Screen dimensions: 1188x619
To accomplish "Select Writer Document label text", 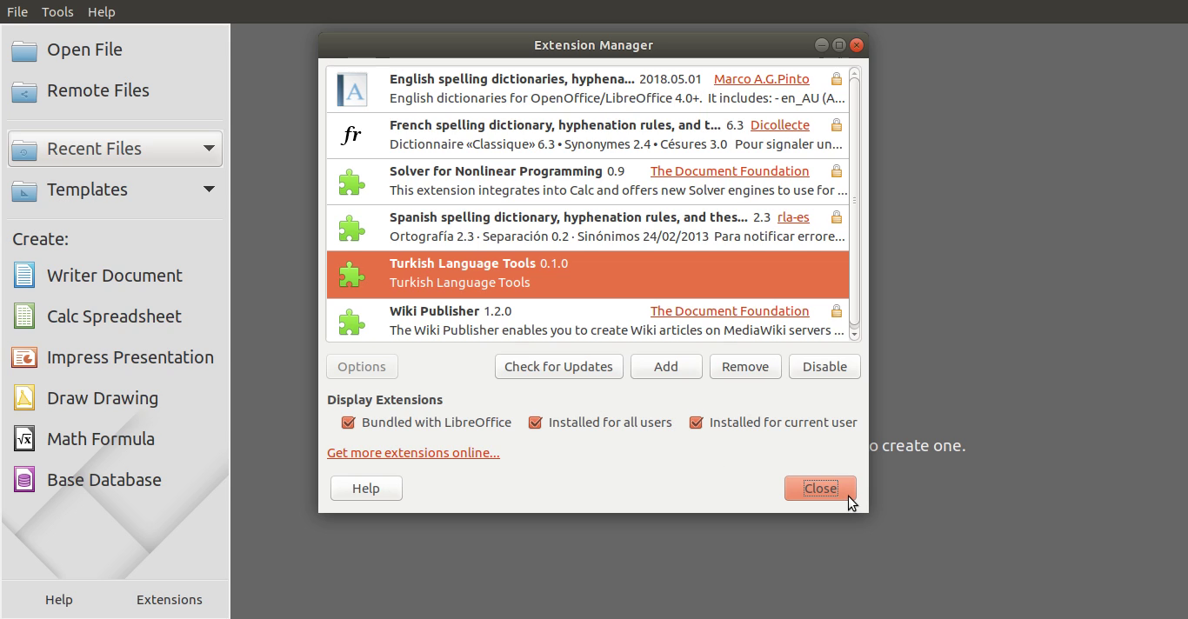I will (115, 276).
